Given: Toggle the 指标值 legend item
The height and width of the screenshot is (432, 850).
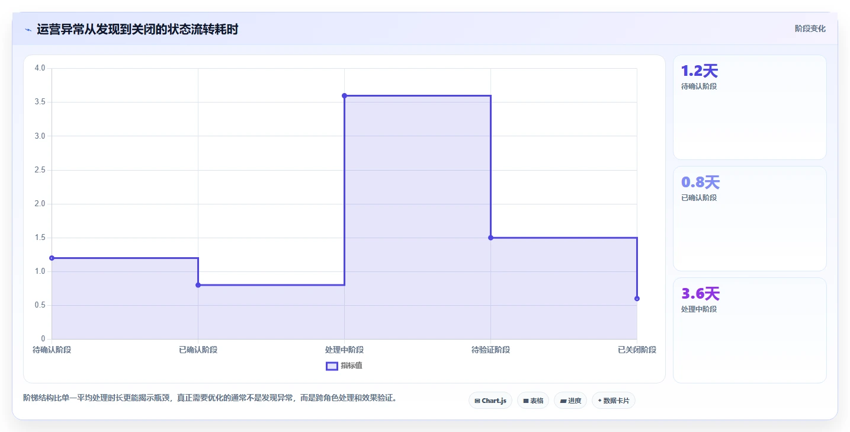Looking at the screenshot, I should click(344, 366).
